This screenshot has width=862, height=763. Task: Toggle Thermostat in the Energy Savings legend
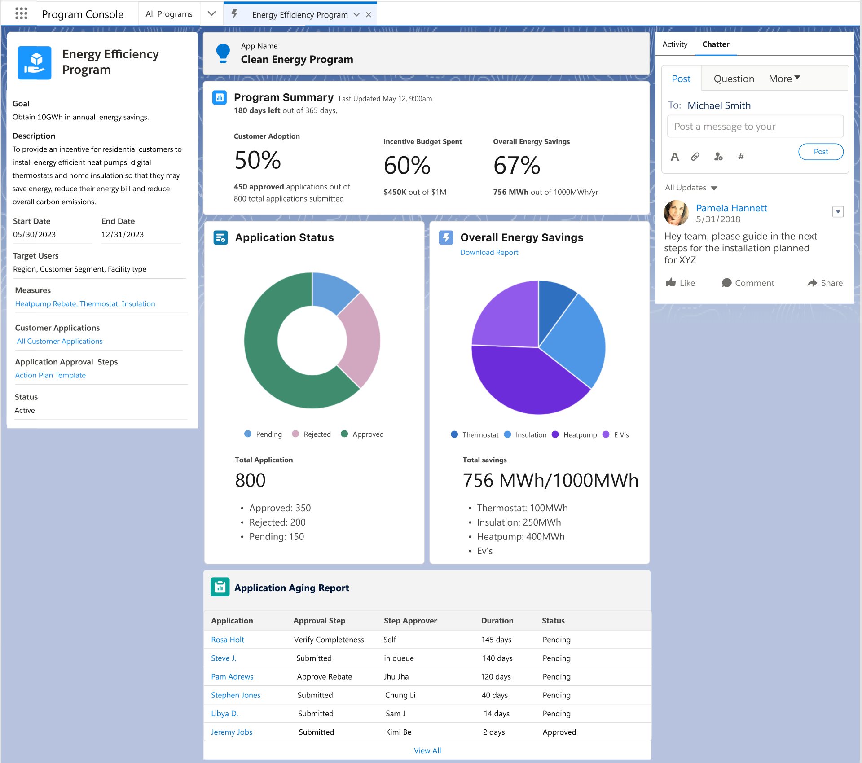pyautogui.click(x=475, y=434)
